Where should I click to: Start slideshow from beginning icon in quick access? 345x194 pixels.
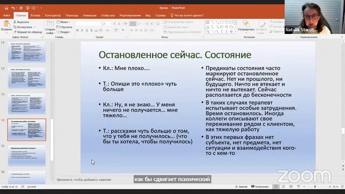27,8
